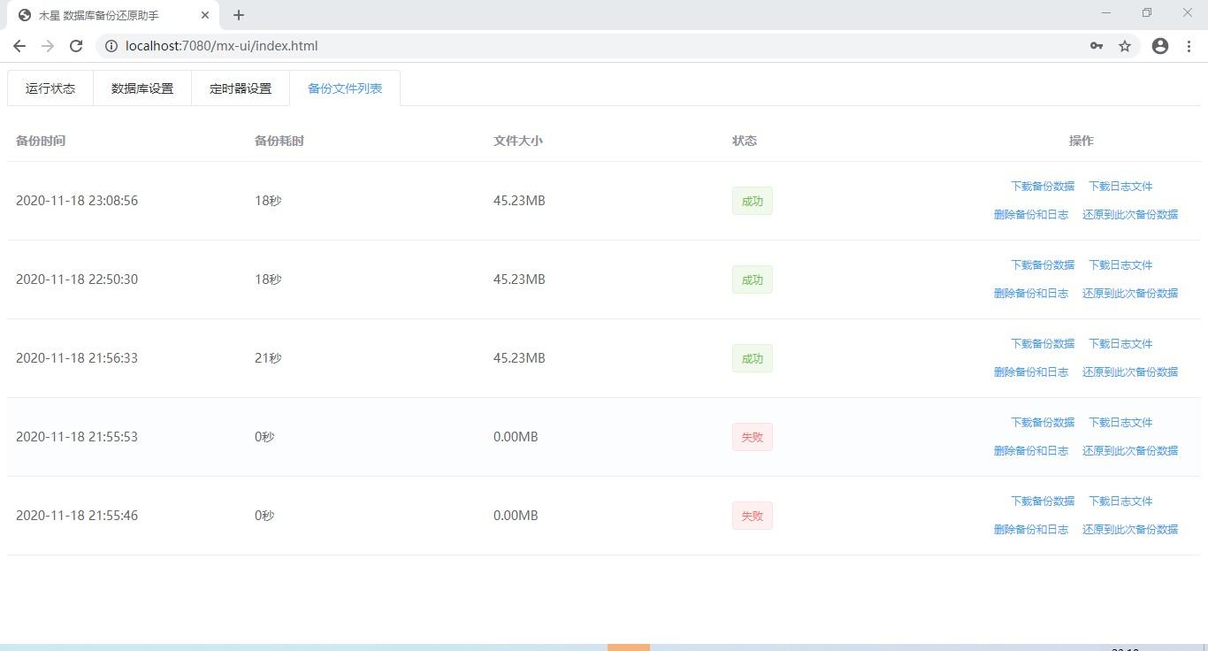Screen dimensions: 1208x651
Task: Select timestamp 2020-11-18 23:08:56
Action: pos(77,201)
